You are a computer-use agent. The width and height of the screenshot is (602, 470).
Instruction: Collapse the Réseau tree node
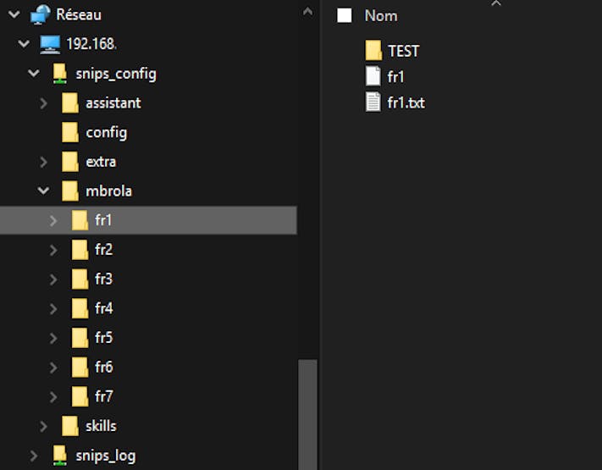point(14,14)
